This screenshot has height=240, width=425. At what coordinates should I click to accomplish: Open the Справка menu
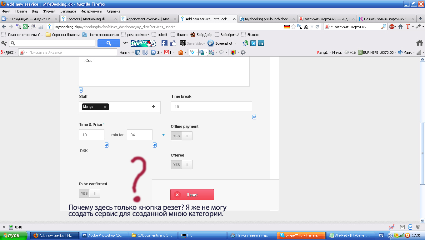pos(114,11)
